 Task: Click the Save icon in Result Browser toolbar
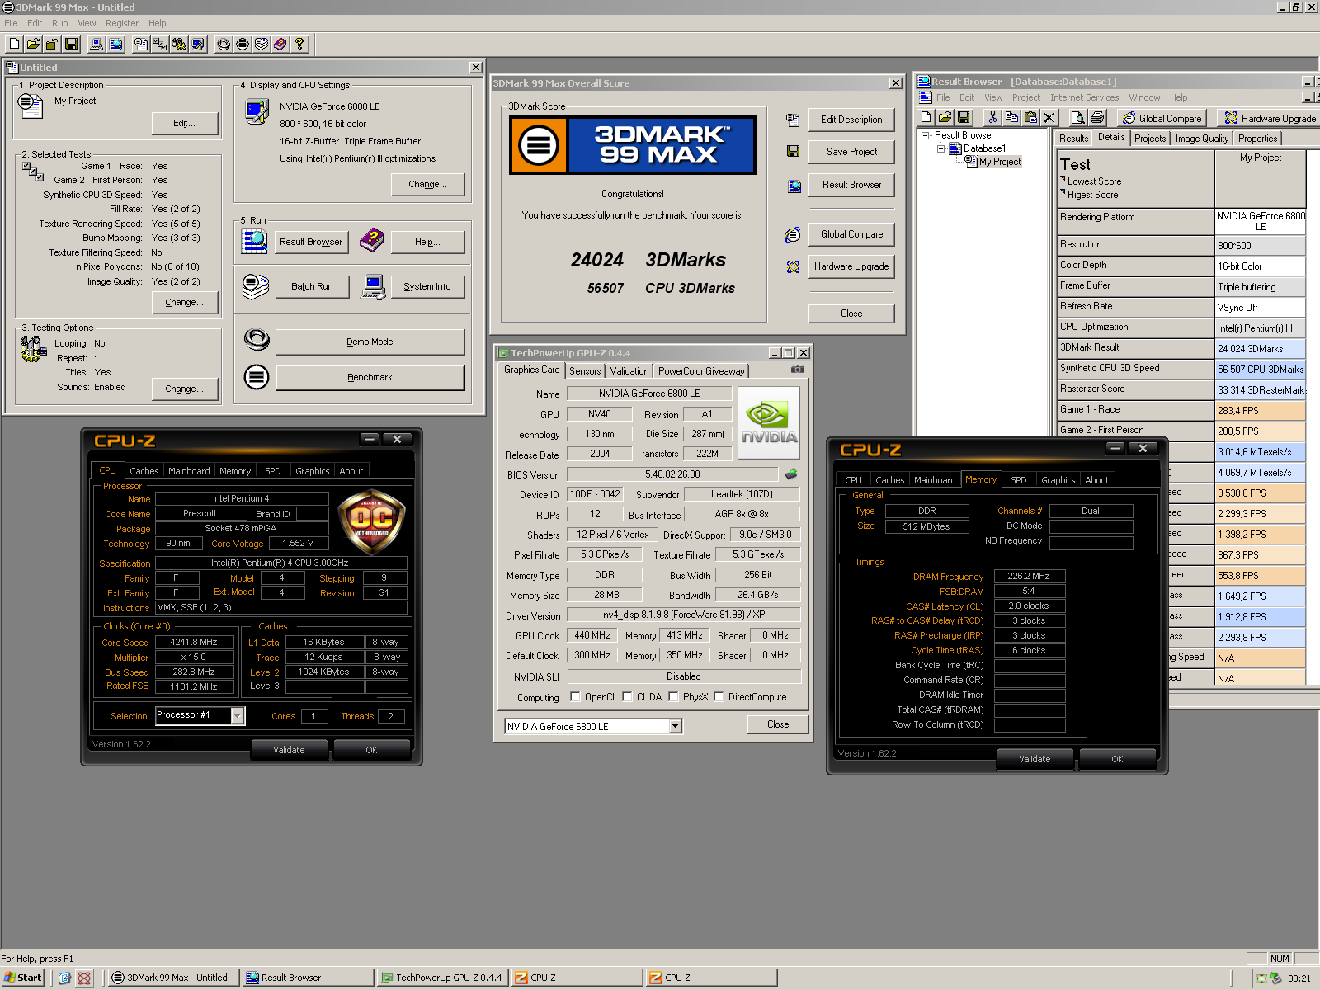[x=964, y=117]
